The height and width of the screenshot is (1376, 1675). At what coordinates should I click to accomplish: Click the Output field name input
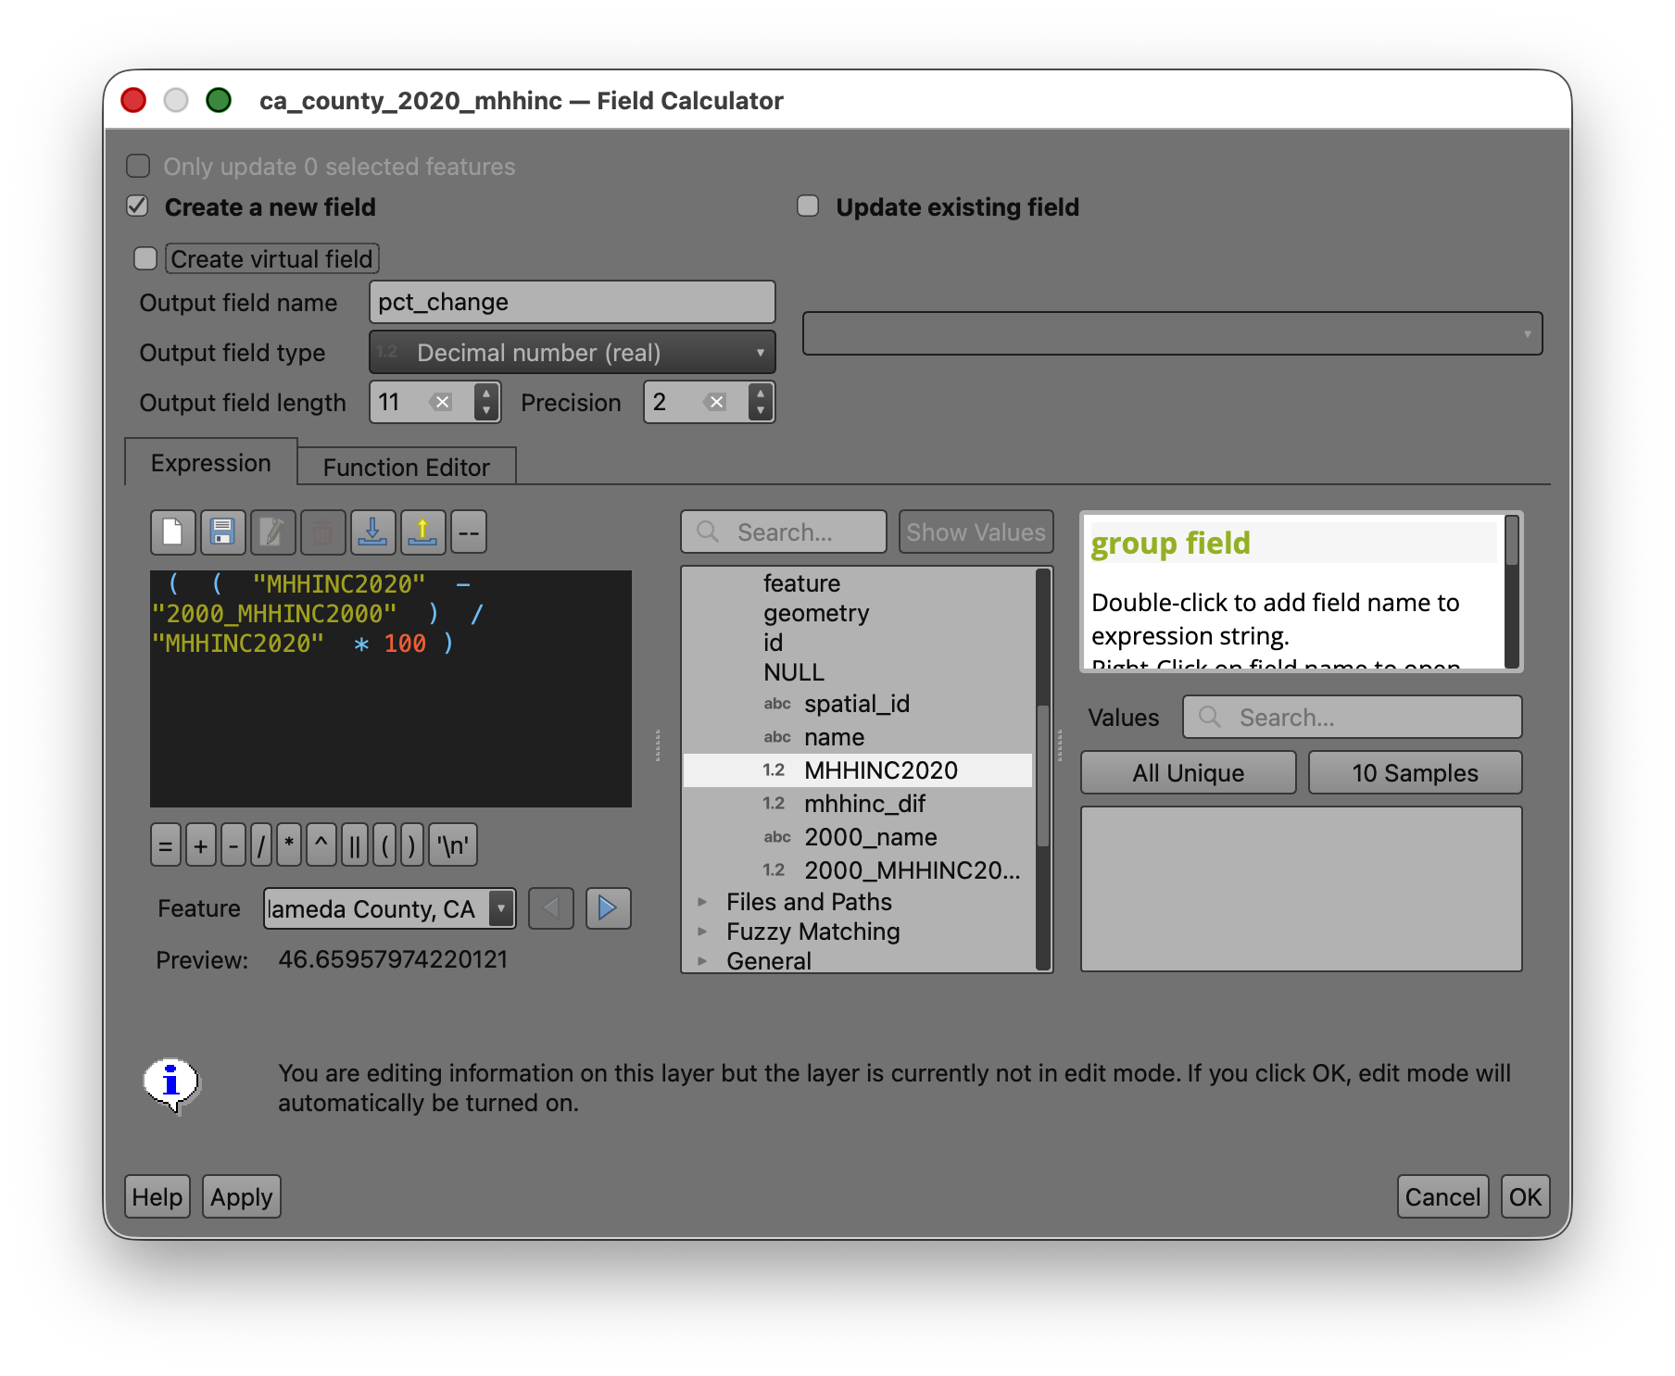tap(572, 303)
